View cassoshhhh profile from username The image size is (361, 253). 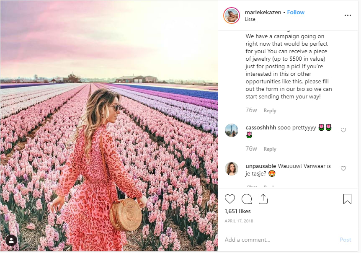click(x=260, y=127)
